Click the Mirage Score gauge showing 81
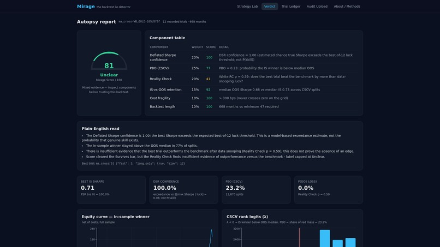This screenshot has height=247, width=440. point(109,61)
